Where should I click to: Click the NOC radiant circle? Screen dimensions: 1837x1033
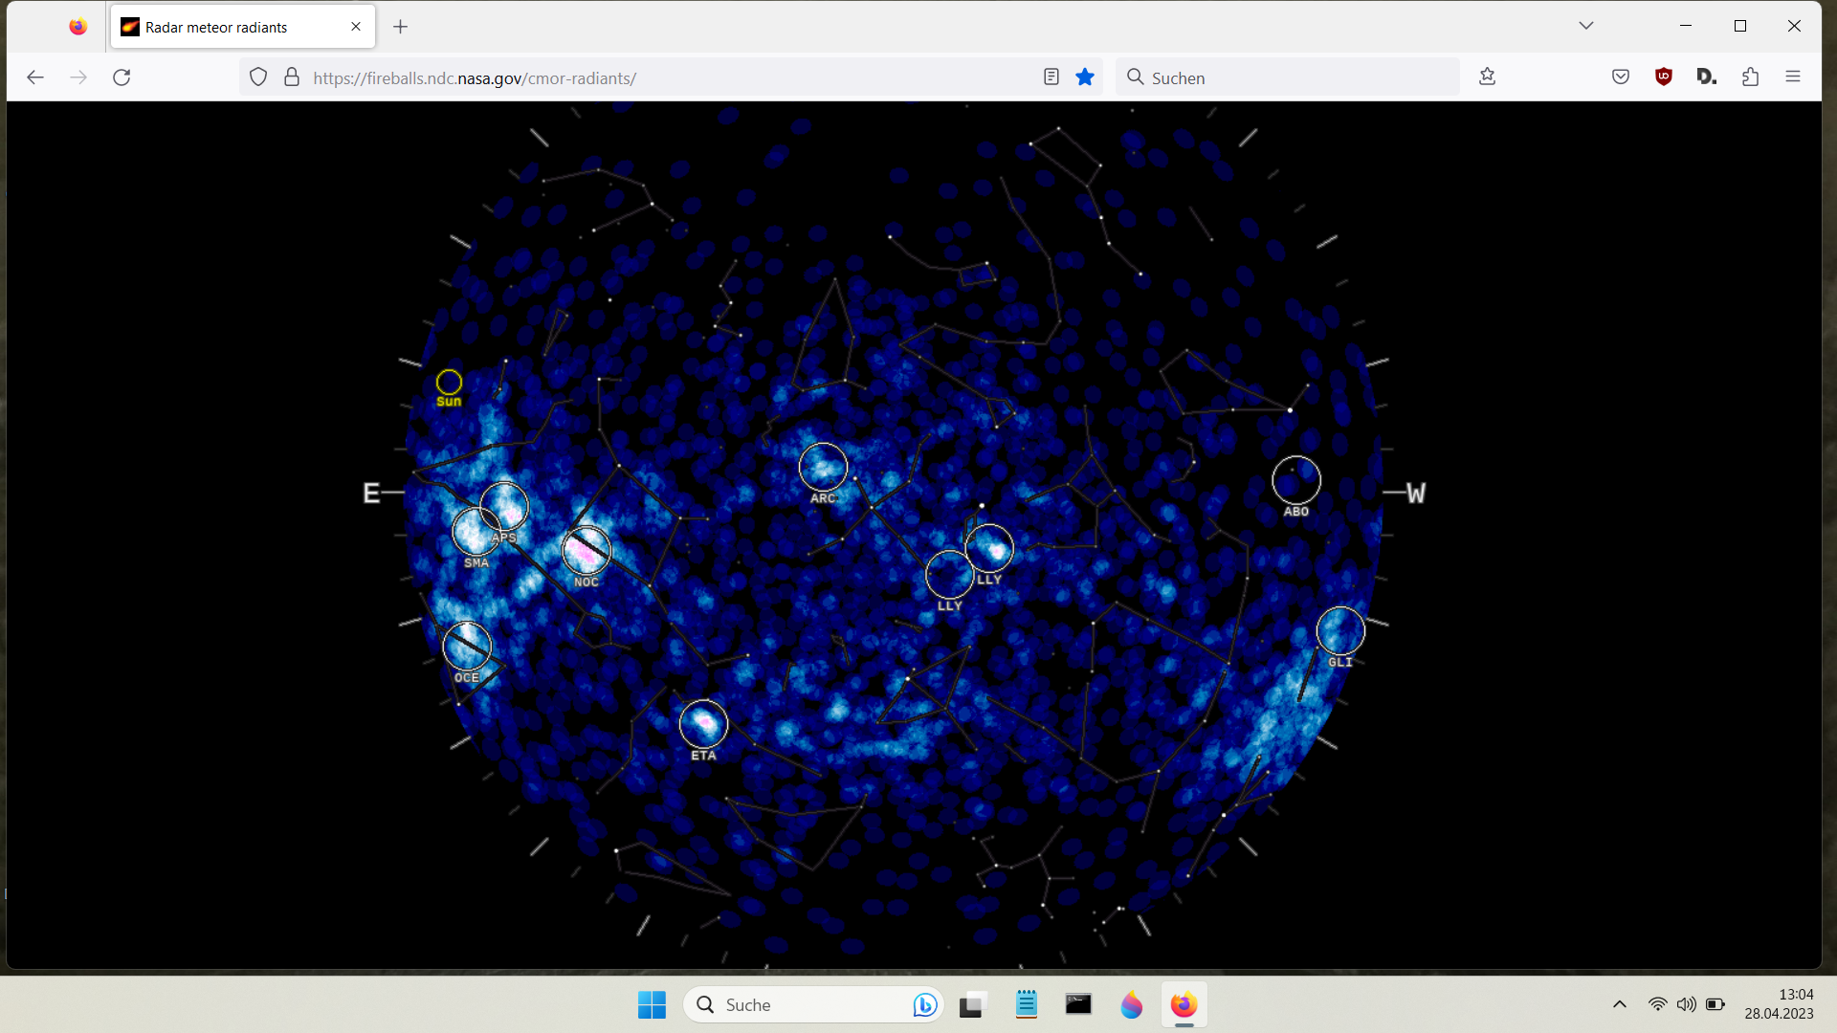coord(587,550)
